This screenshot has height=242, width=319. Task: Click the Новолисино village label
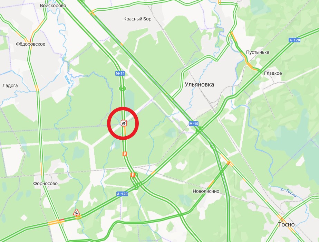(206, 191)
